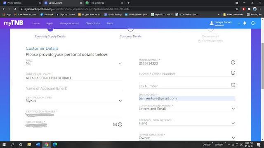This screenshot has height=148, width=264.
Task: Go to Documents & Acknowledgements step
Action: click(210, 38)
